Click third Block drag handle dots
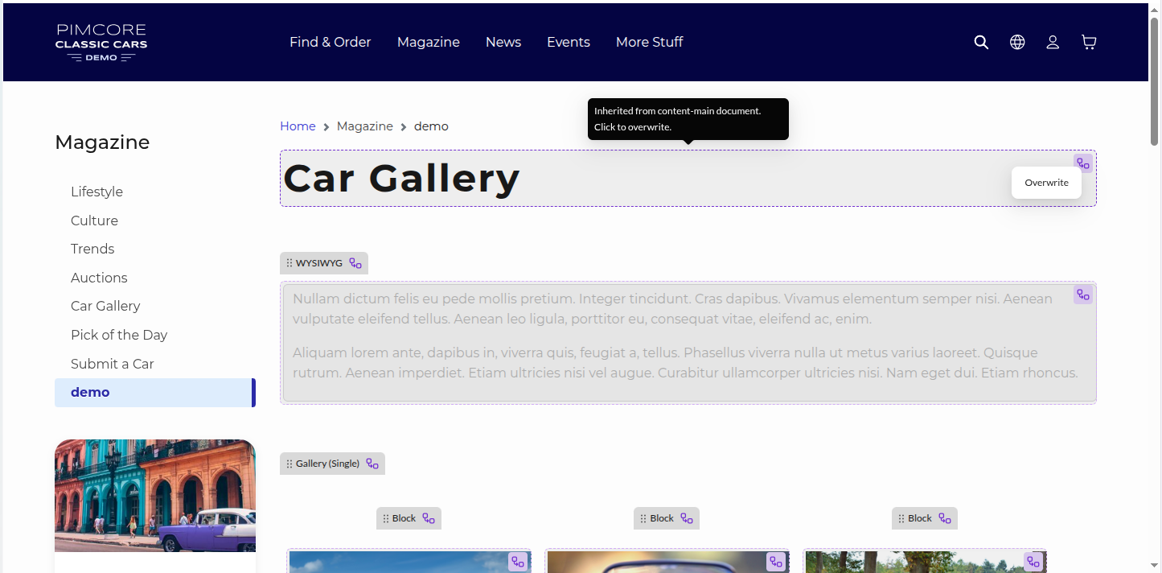The height and width of the screenshot is (573, 1162). 901,518
